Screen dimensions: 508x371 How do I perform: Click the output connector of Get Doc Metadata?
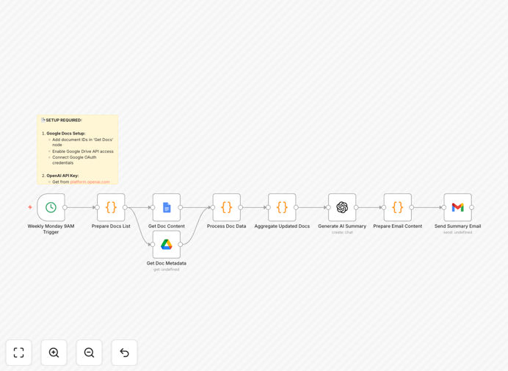tap(181, 245)
